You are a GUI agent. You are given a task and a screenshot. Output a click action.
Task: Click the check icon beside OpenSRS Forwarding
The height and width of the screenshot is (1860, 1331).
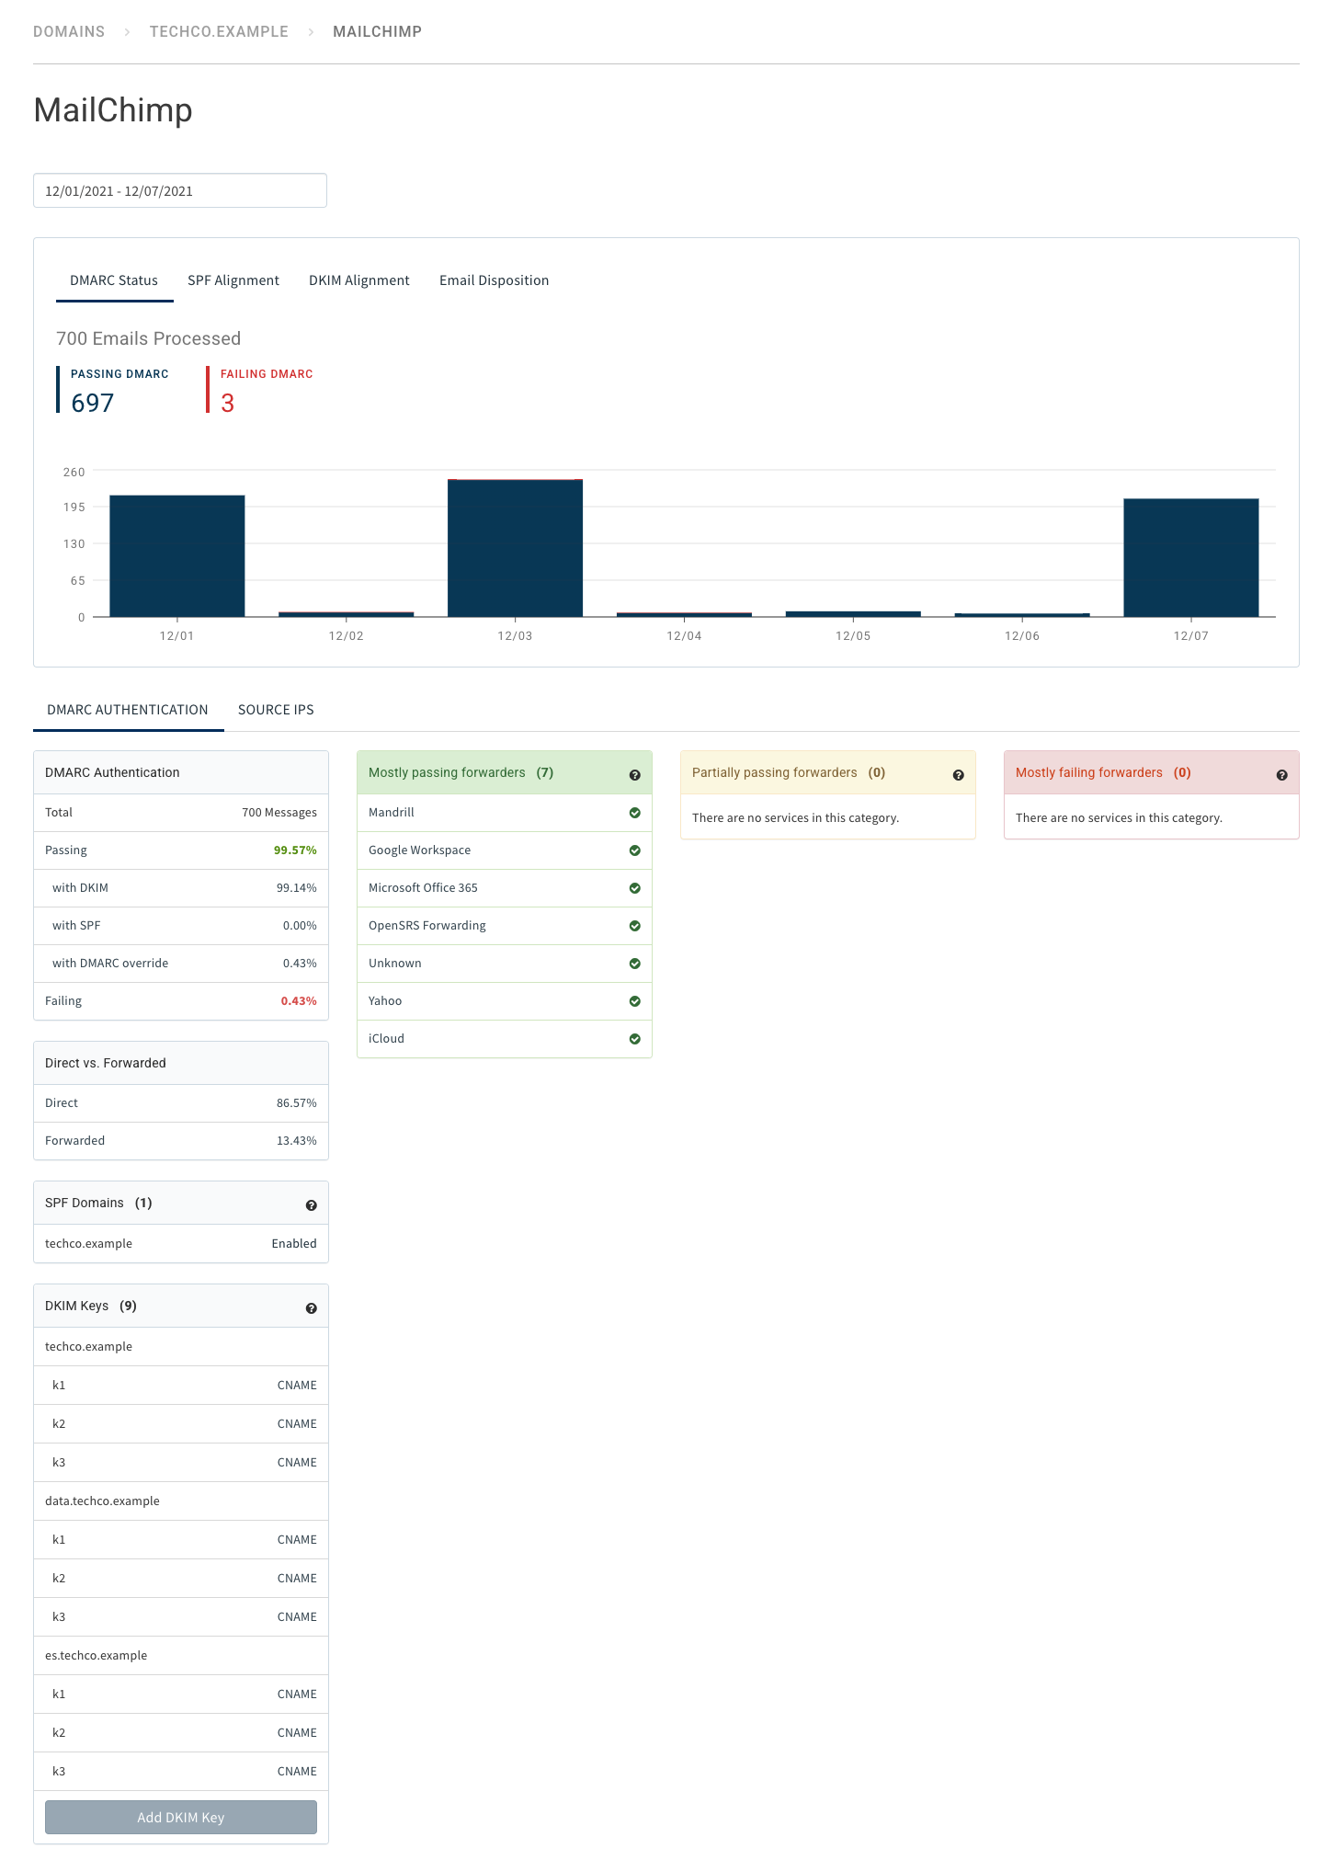[634, 926]
